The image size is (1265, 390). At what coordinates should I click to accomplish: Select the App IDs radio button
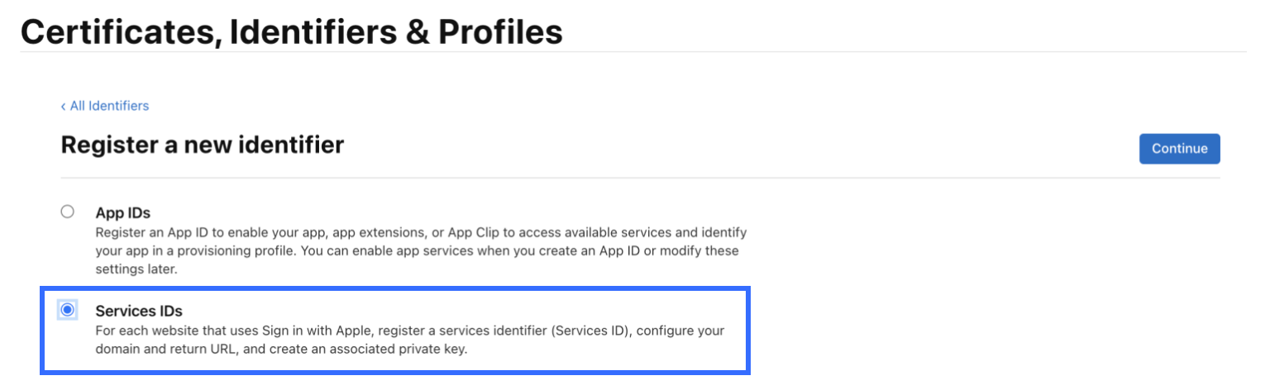pos(68,212)
